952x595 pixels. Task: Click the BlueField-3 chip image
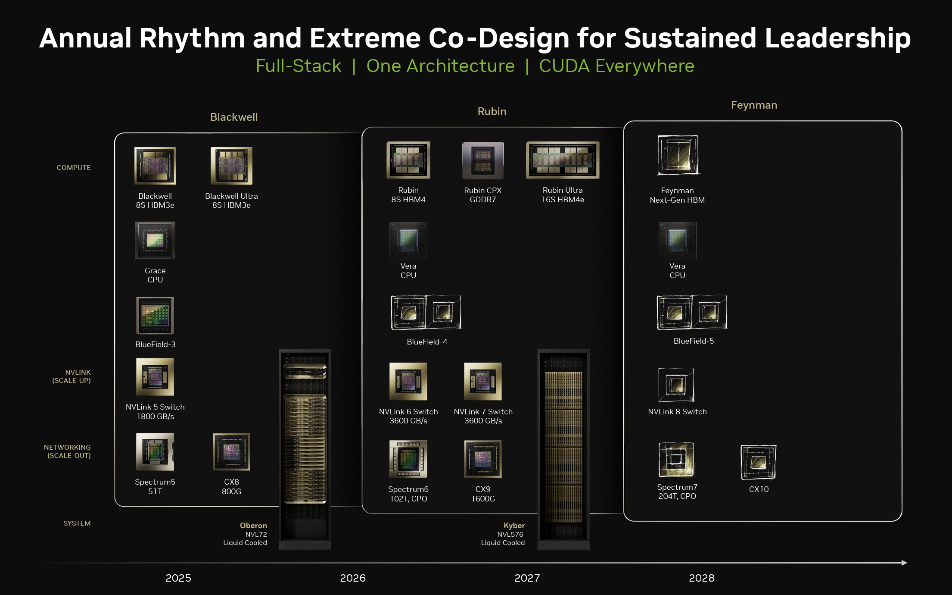point(155,316)
